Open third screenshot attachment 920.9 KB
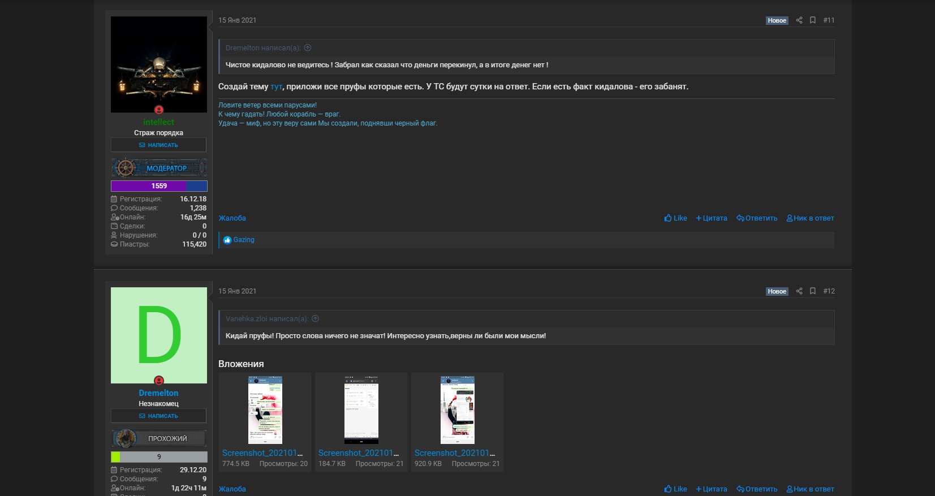 (x=457, y=410)
